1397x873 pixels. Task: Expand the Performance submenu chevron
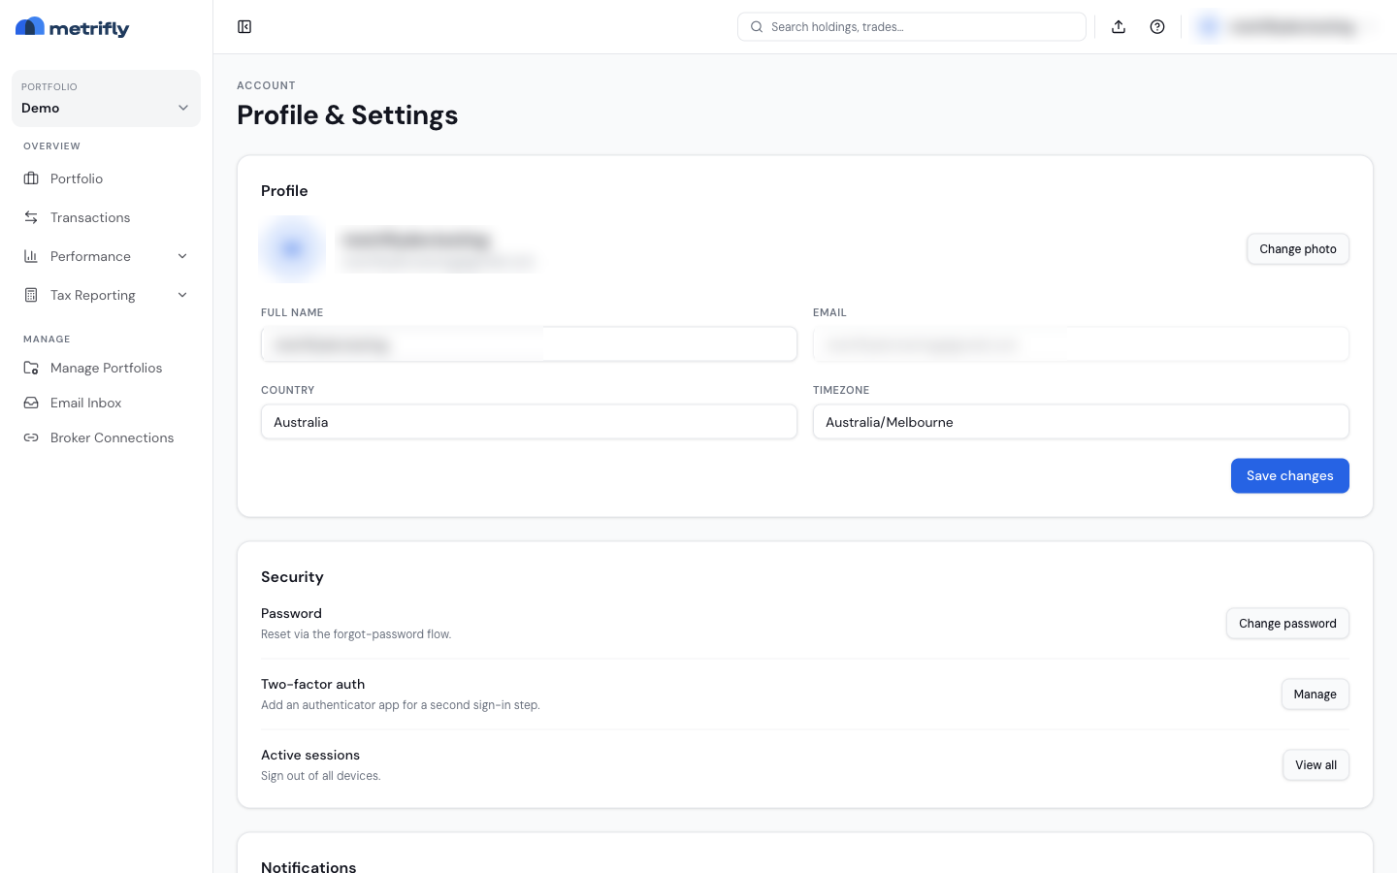[182, 256]
